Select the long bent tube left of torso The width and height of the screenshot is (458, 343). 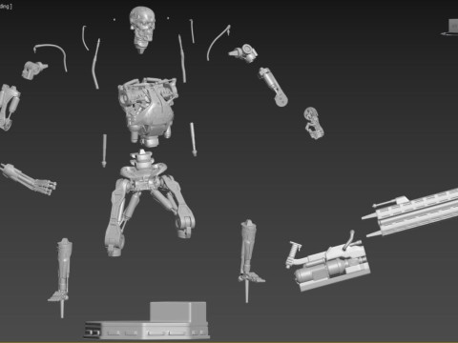(x=95, y=64)
